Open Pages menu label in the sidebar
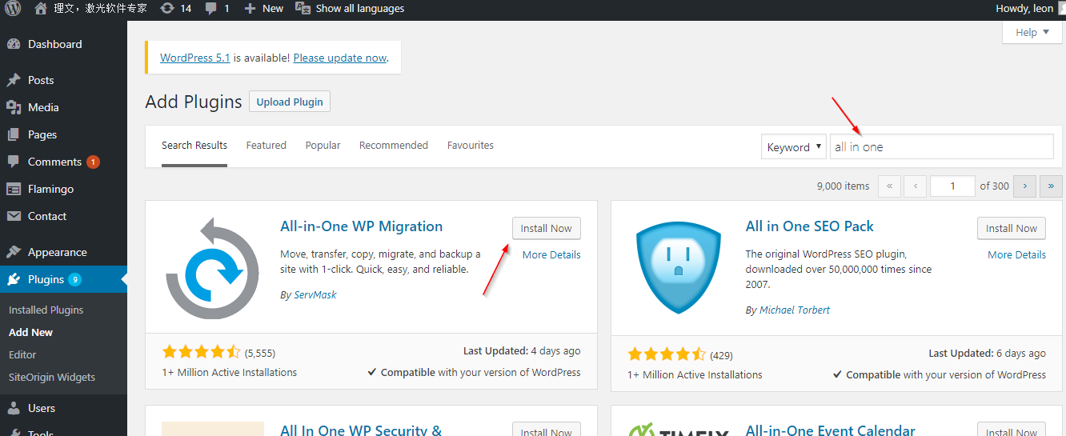1066x436 pixels. [x=42, y=134]
